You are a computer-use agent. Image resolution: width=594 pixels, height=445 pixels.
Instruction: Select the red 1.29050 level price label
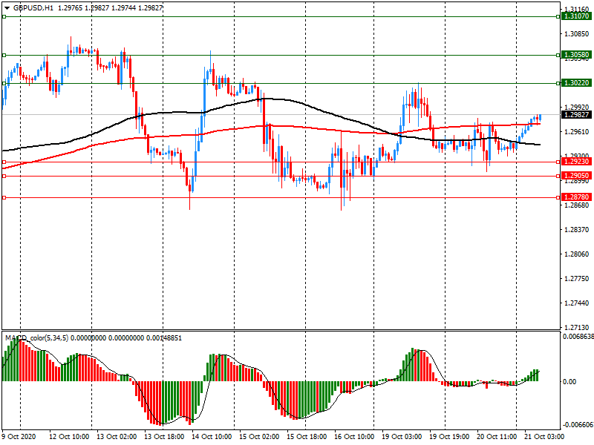[576, 176]
